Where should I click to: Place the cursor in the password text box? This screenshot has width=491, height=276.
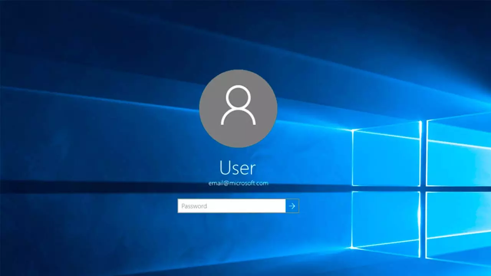(230, 206)
